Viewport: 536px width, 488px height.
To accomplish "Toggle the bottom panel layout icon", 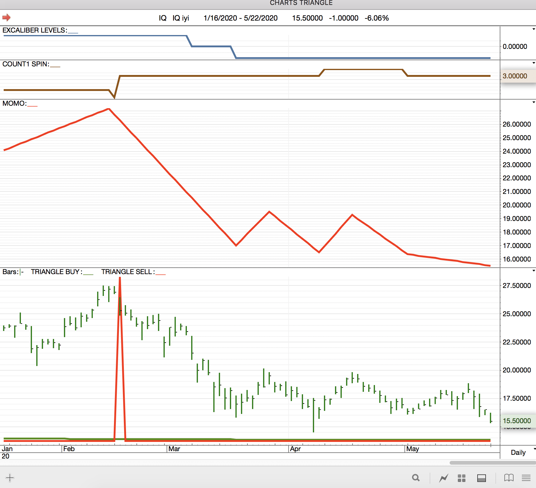I will 482,478.
